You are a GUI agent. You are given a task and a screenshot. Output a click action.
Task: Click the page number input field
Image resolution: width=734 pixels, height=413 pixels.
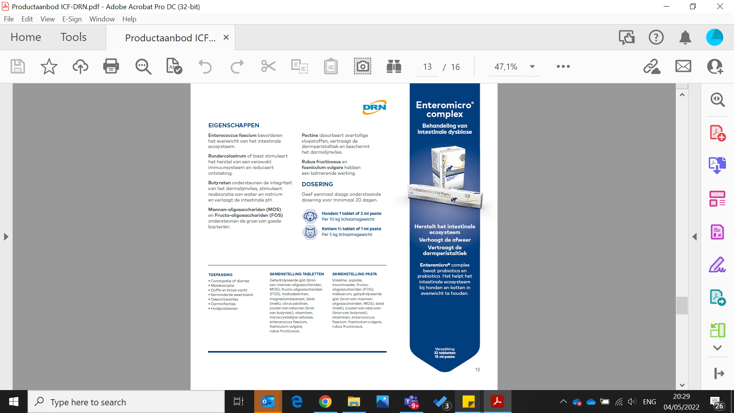point(427,67)
